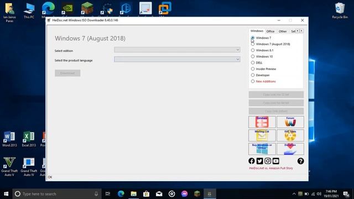Open Excel 2013 desktop shortcut
Screen dimensions: 354x199
[29, 139]
